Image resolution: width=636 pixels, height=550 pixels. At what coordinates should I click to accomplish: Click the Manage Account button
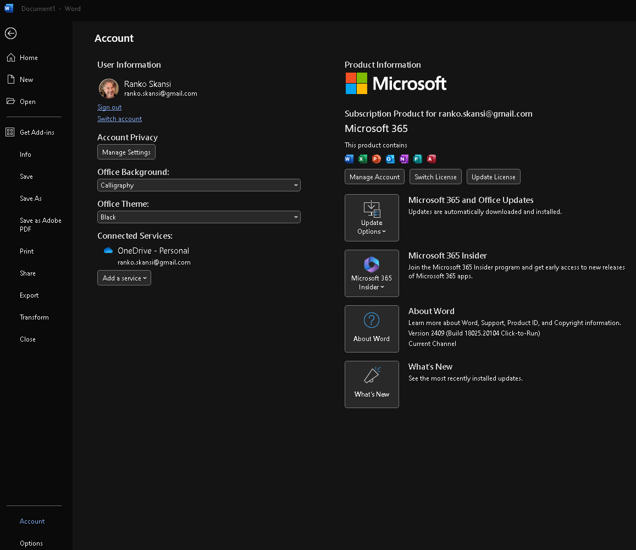click(374, 177)
